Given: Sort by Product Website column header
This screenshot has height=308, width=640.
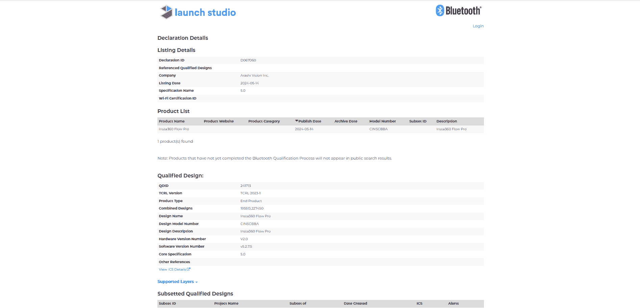Looking at the screenshot, I should [x=219, y=121].
